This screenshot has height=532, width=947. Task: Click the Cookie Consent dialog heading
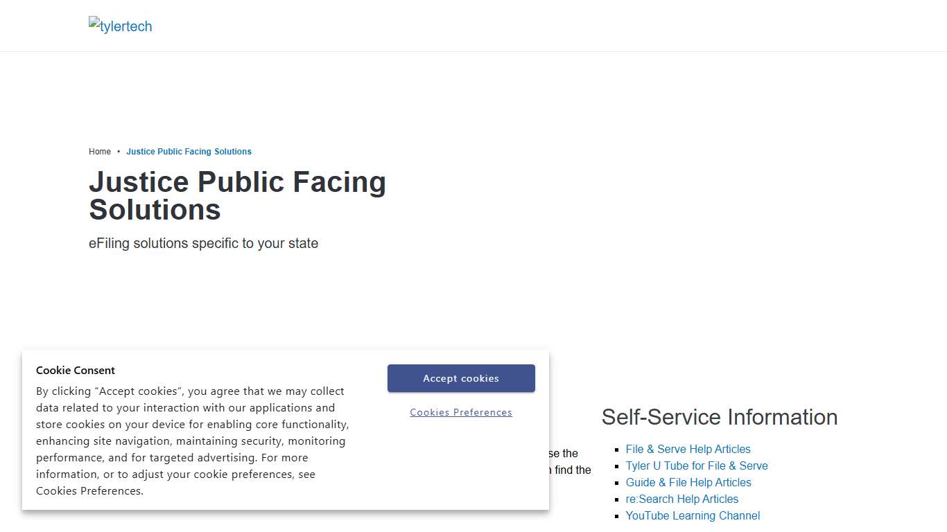(x=76, y=370)
